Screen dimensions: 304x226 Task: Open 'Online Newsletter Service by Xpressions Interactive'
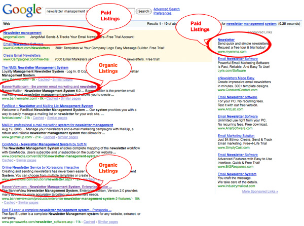point(41,167)
